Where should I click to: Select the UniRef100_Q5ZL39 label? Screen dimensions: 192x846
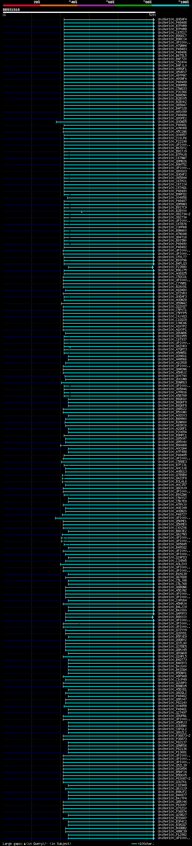click(172, 765)
